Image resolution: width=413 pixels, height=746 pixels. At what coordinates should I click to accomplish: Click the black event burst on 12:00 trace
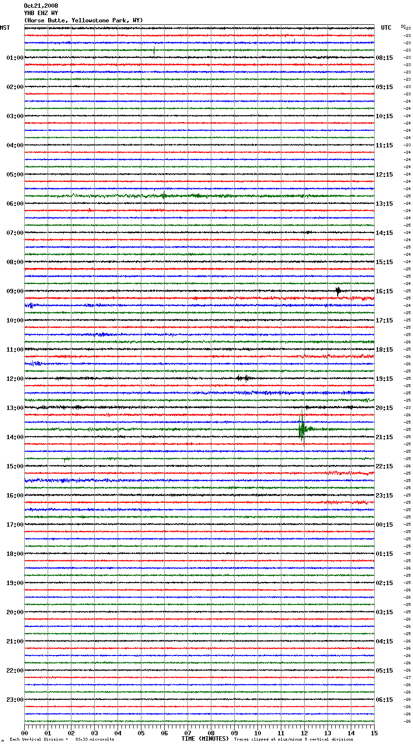click(243, 378)
